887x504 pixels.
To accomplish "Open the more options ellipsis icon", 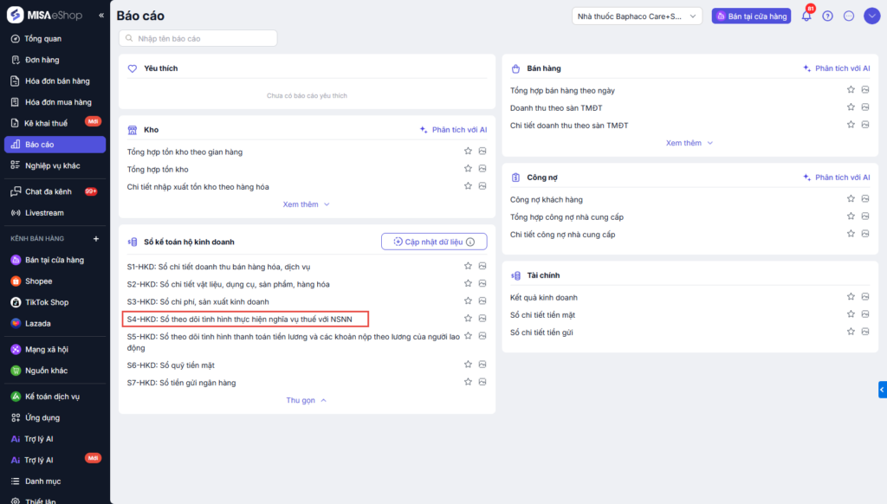I will pos(849,16).
